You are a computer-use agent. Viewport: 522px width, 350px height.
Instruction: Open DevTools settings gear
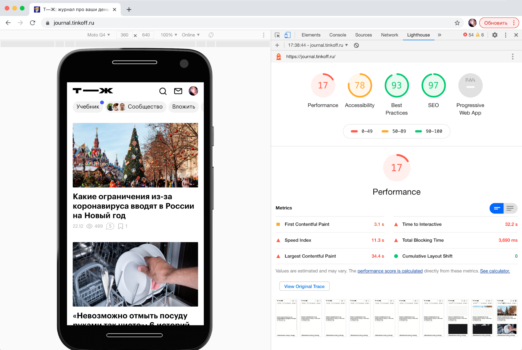(x=495, y=35)
